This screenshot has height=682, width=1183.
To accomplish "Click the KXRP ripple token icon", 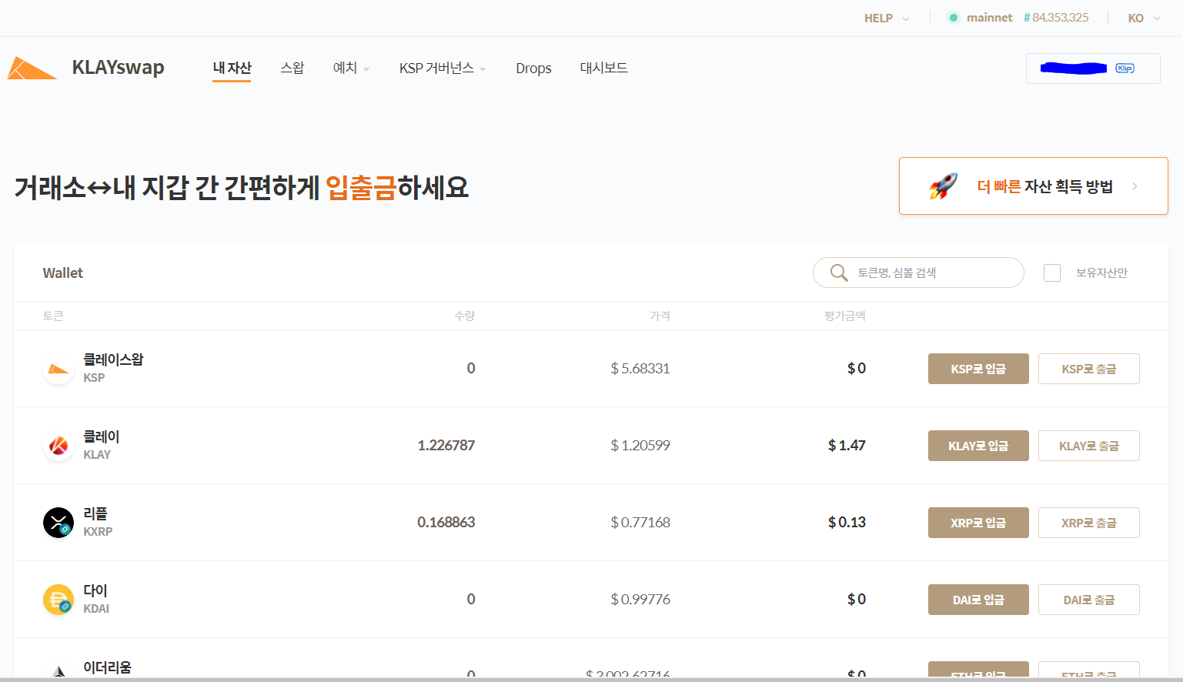I will [58, 523].
